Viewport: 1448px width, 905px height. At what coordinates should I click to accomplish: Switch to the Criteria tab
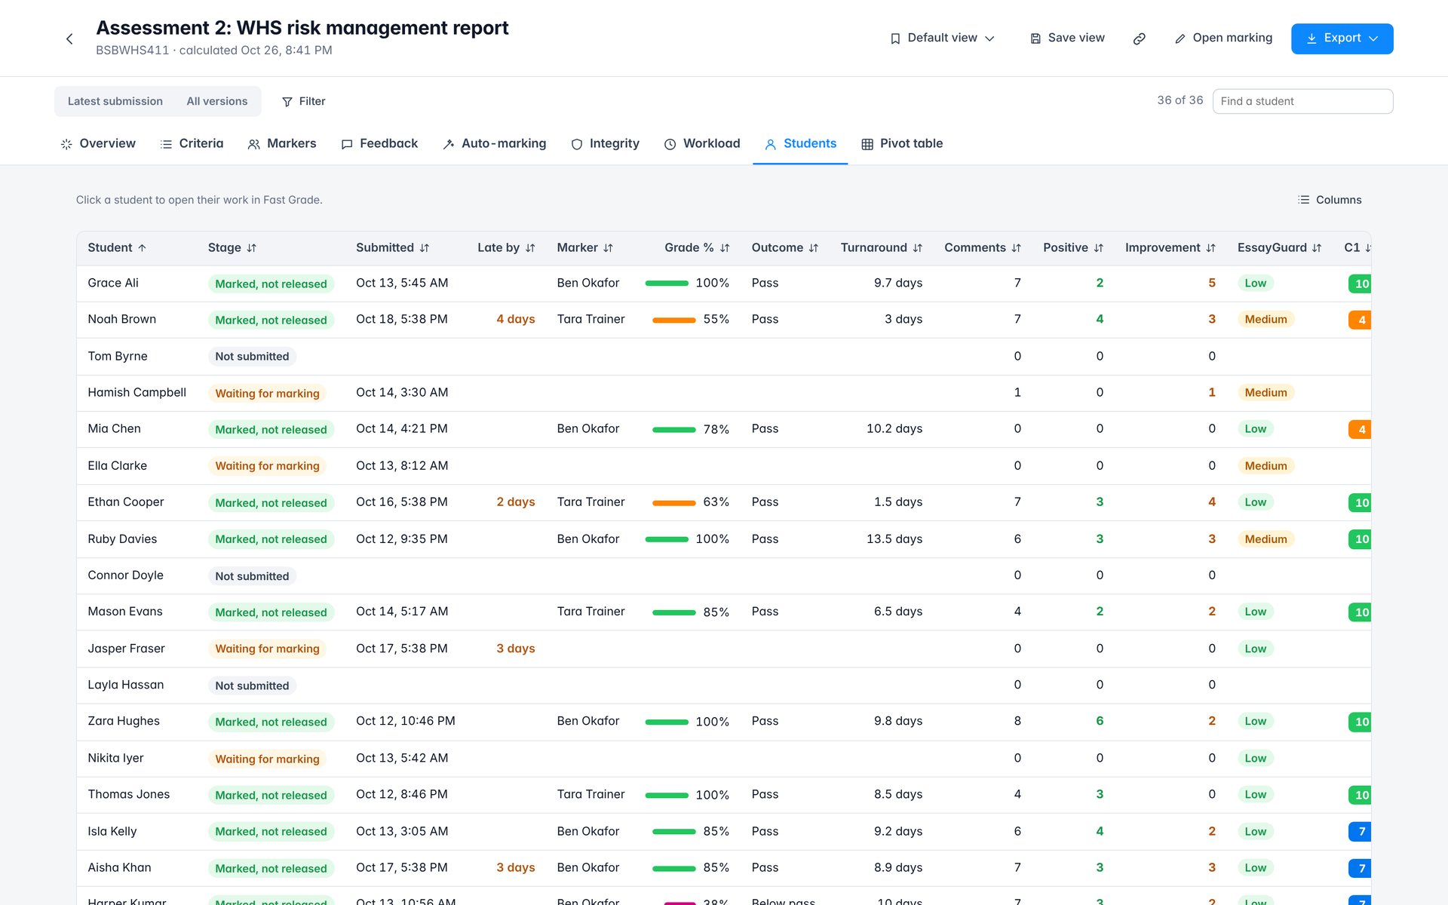point(192,143)
